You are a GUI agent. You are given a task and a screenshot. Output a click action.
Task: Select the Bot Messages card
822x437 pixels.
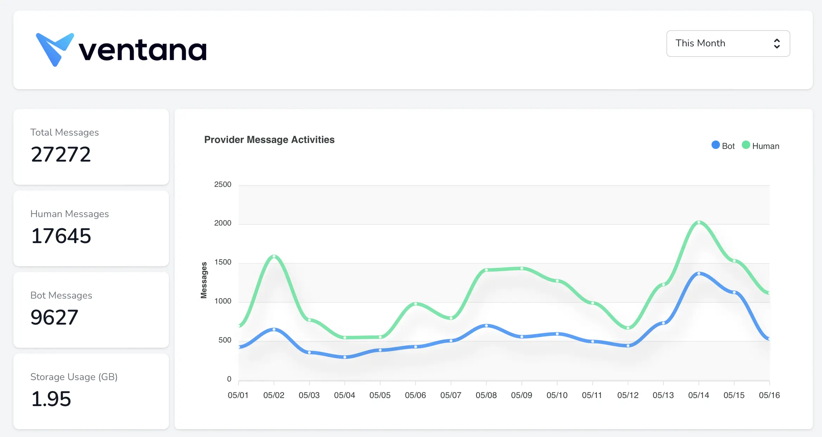91,309
